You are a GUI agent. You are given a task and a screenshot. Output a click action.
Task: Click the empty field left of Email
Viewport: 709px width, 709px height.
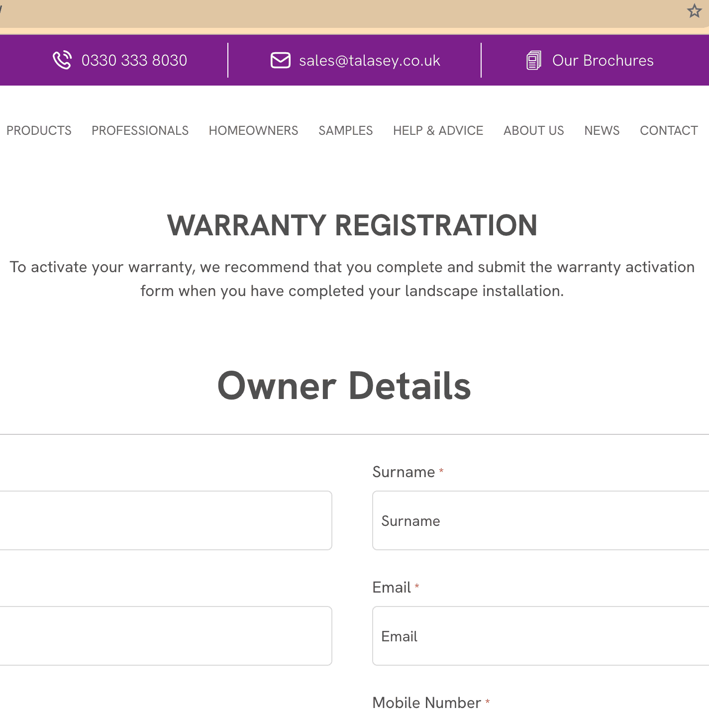click(164, 636)
